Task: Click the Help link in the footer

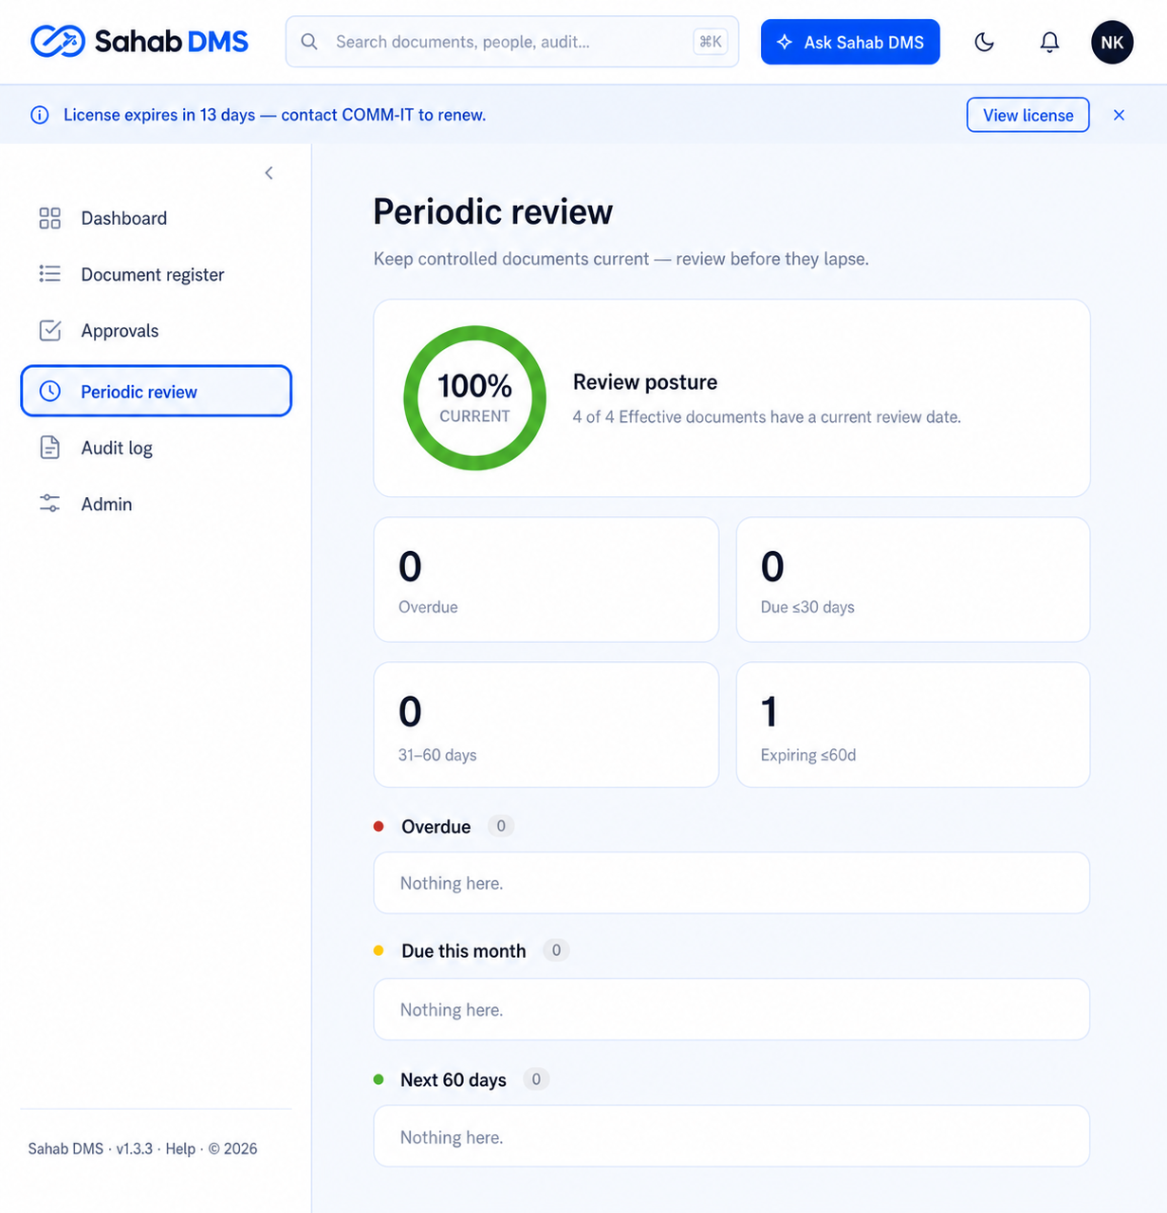Action: pos(180,1149)
